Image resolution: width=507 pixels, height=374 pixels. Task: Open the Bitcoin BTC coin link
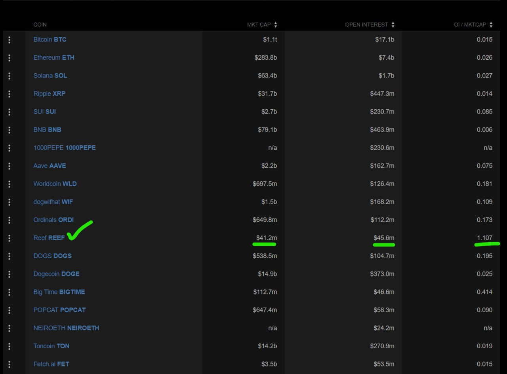50,40
